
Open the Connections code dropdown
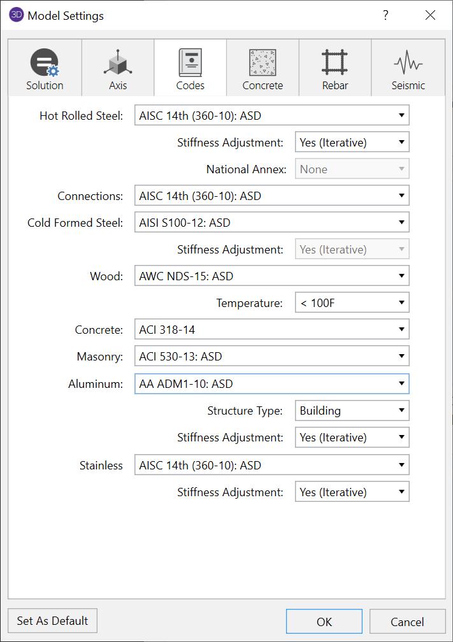(271, 196)
